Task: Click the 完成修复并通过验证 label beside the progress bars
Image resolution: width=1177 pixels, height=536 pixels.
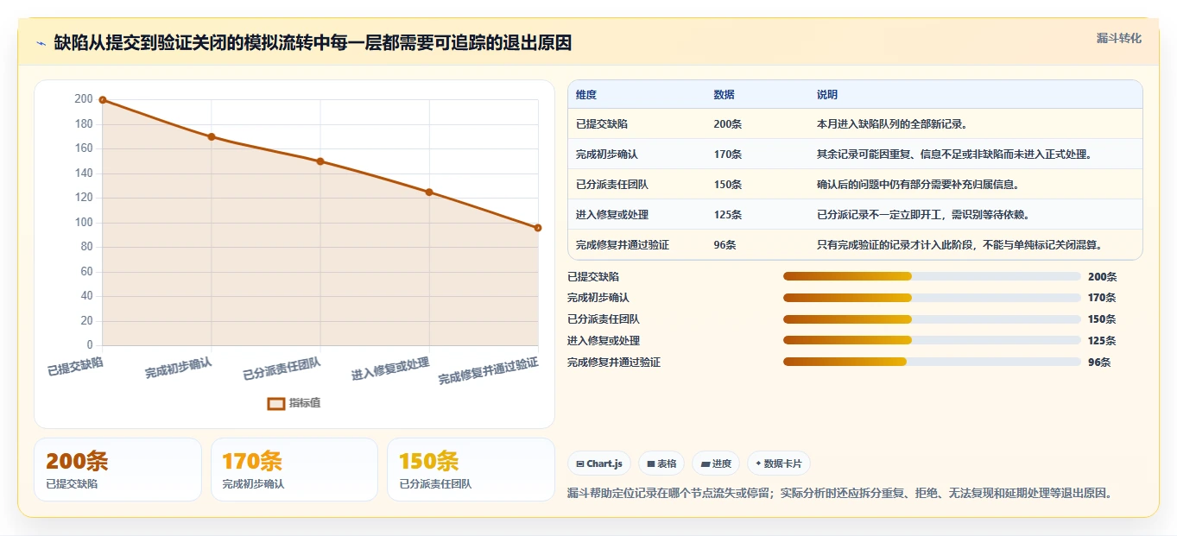Action: (x=614, y=363)
